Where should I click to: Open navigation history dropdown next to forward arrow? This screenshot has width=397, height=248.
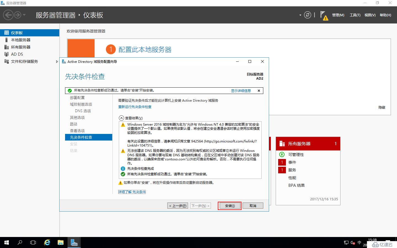(x=24, y=15)
